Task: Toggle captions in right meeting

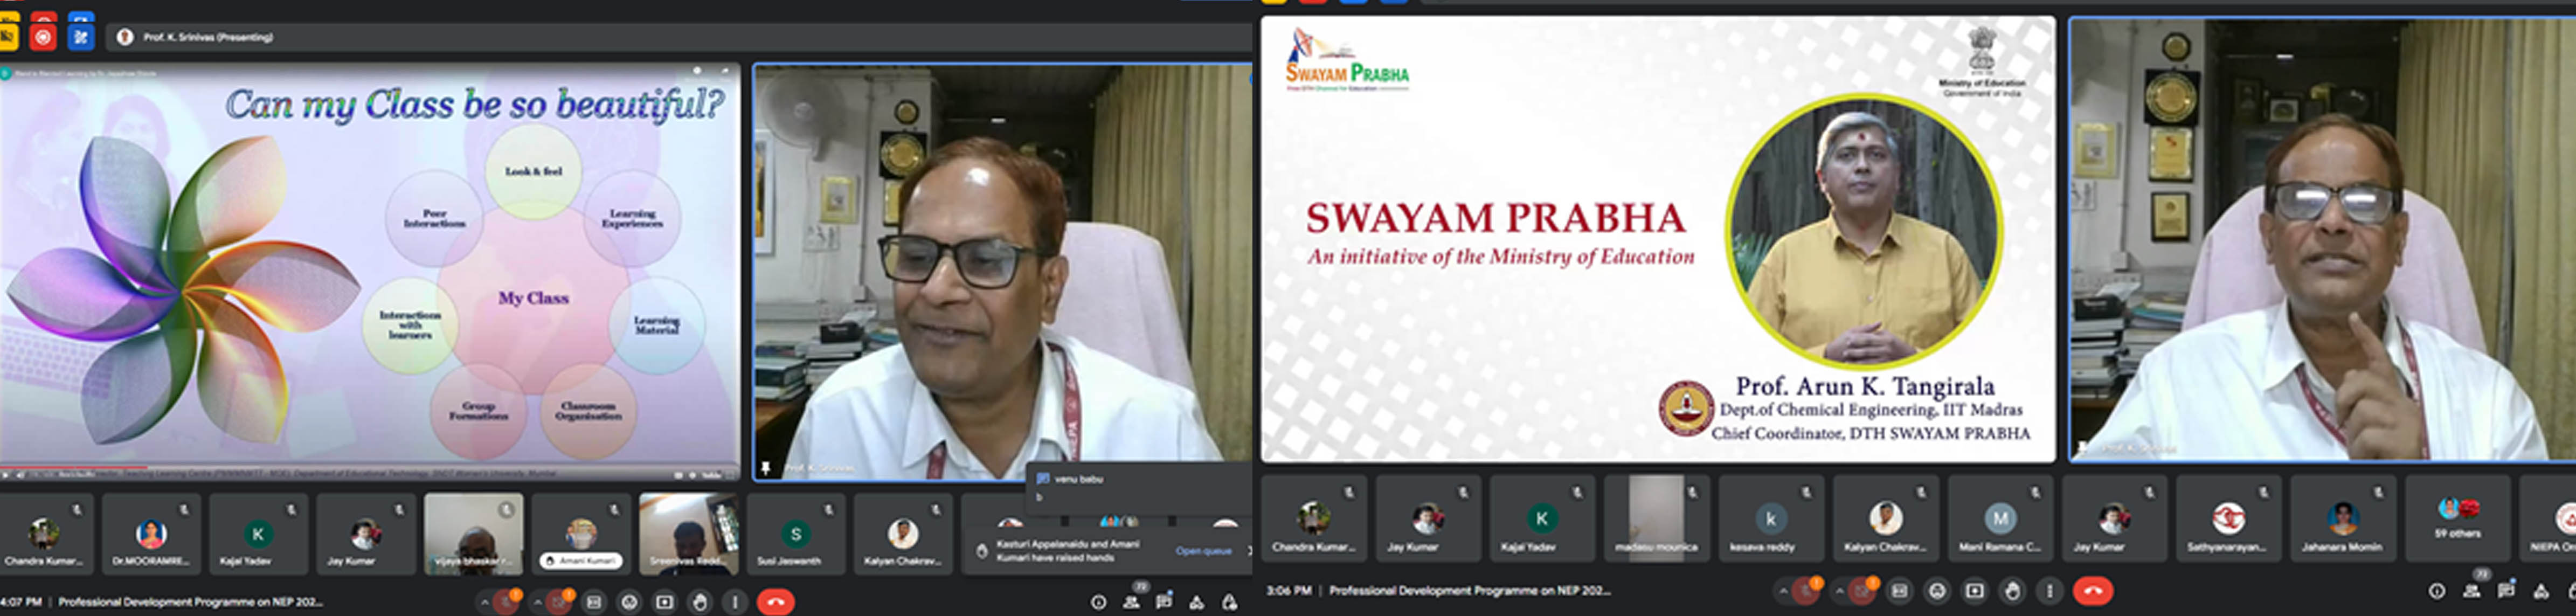Action: tap(1900, 591)
